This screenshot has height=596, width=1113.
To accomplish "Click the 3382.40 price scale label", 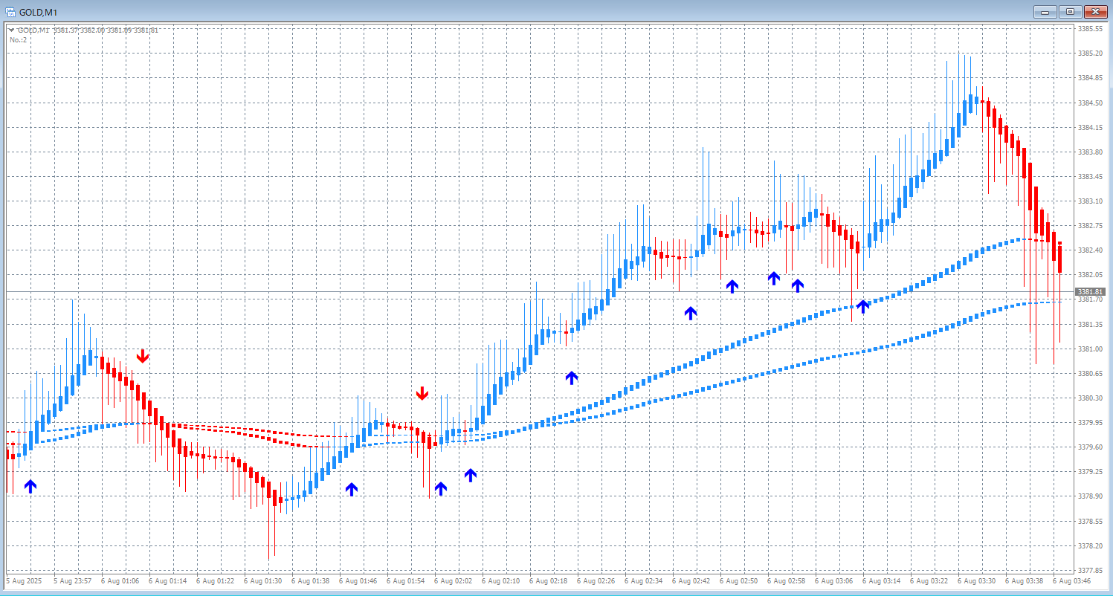I will 1090,250.
